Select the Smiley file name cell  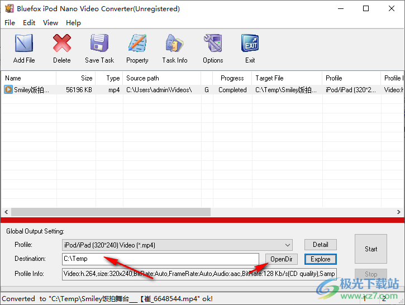(x=31, y=90)
